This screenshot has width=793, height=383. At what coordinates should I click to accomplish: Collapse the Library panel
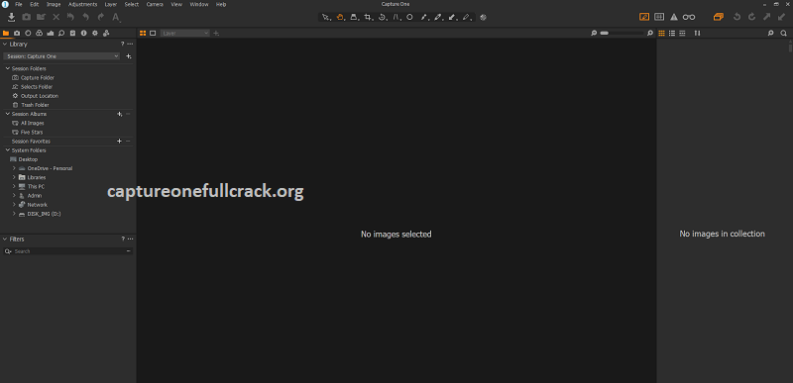pyautogui.click(x=5, y=45)
